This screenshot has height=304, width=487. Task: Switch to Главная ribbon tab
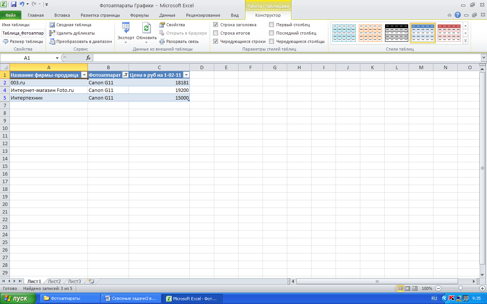[x=36, y=15]
